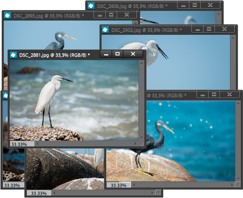Click scroll-up arrow in DSC_2881.jpg window

(x=141, y=63)
